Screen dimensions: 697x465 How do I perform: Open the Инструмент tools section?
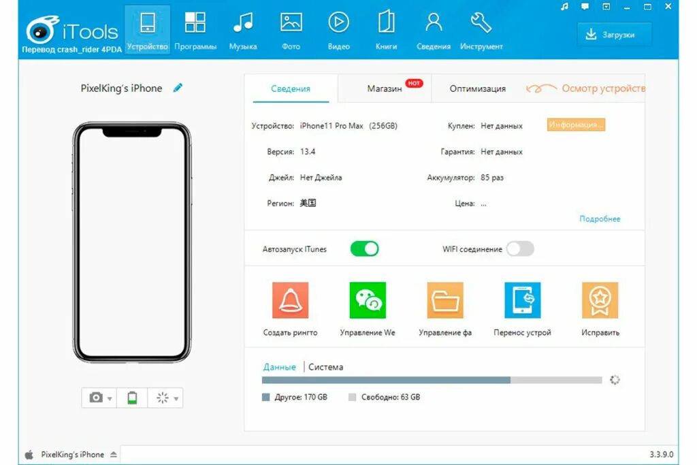point(481,30)
